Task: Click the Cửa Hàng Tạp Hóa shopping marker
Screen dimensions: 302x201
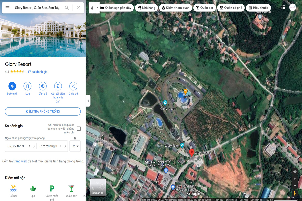Action: tap(173, 187)
